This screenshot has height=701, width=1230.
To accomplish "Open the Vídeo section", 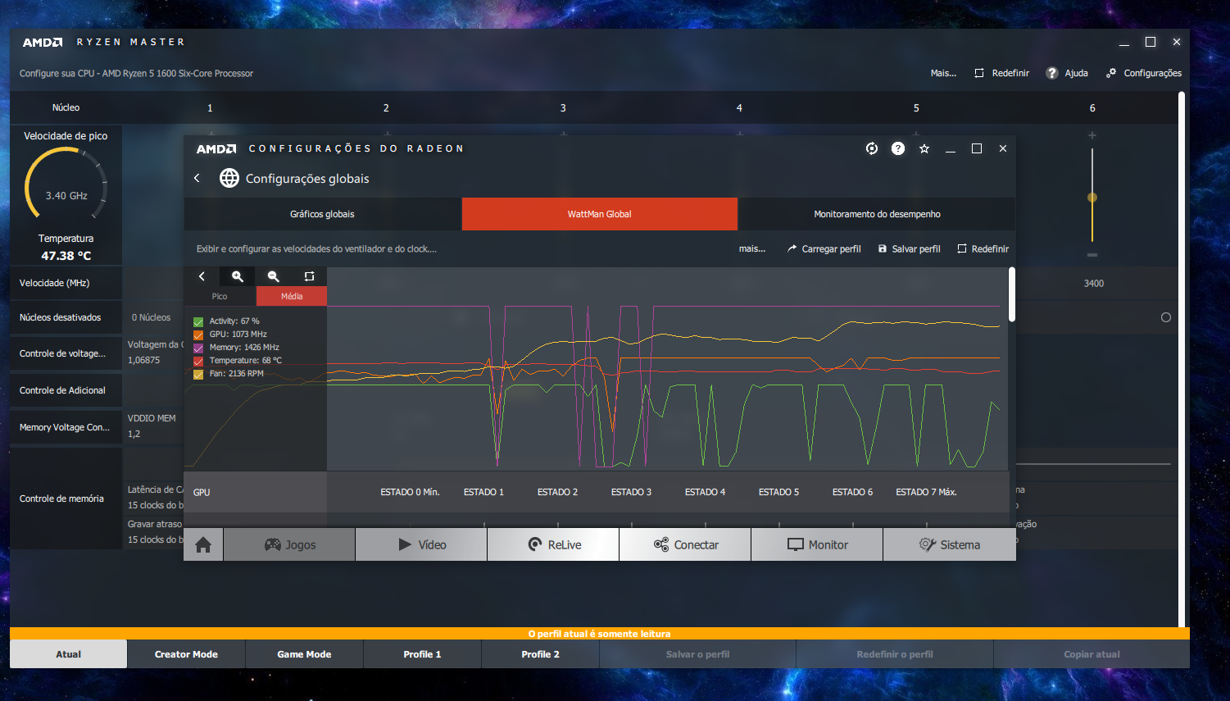I will tap(421, 544).
